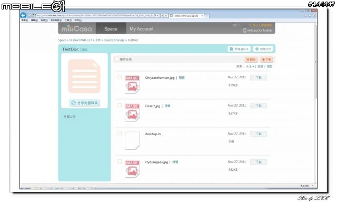Open the 我的最愛(A) Favorites menu
The image size is (337, 204).
click(x=56, y=20)
